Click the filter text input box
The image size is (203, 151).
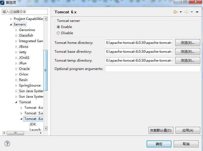[25, 12]
